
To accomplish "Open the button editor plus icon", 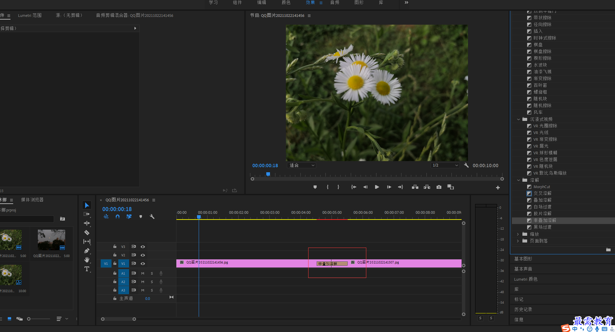I will pos(498,187).
